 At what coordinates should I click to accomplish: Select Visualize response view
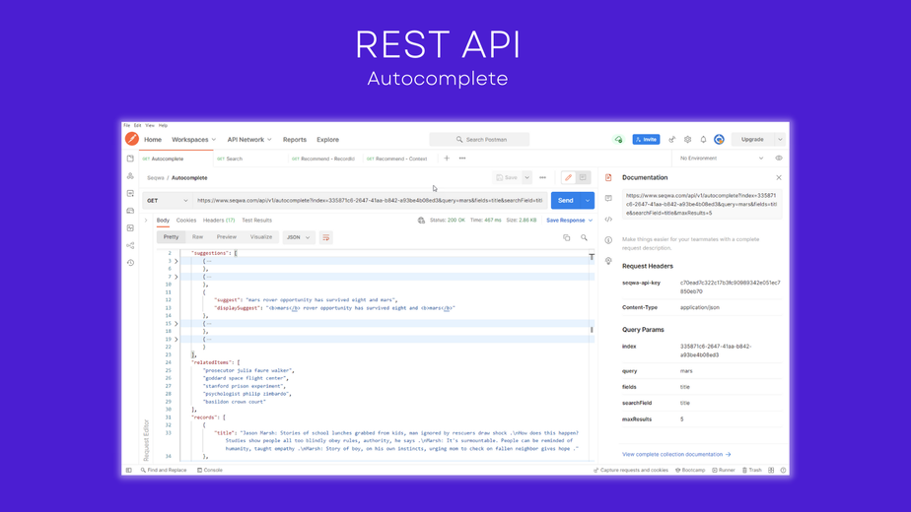261,237
